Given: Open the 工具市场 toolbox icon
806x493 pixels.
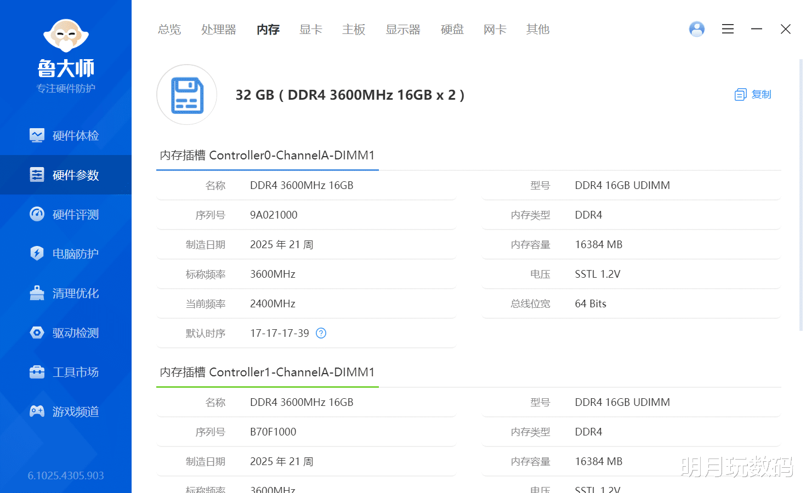Looking at the screenshot, I should click(x=37, y=372).
